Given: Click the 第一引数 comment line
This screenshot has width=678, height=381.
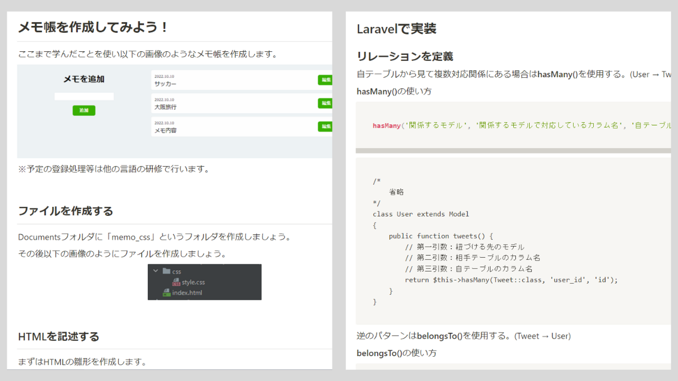Looking at the screenshot, I should point(464,247).
